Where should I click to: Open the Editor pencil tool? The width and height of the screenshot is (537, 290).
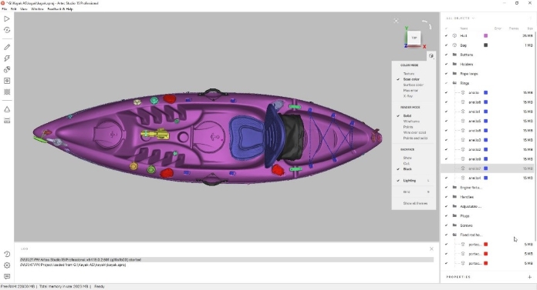point(7,47)
